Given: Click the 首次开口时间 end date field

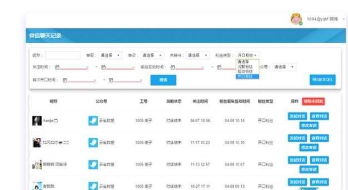Looking at the screenshot, I should [128, 80].
